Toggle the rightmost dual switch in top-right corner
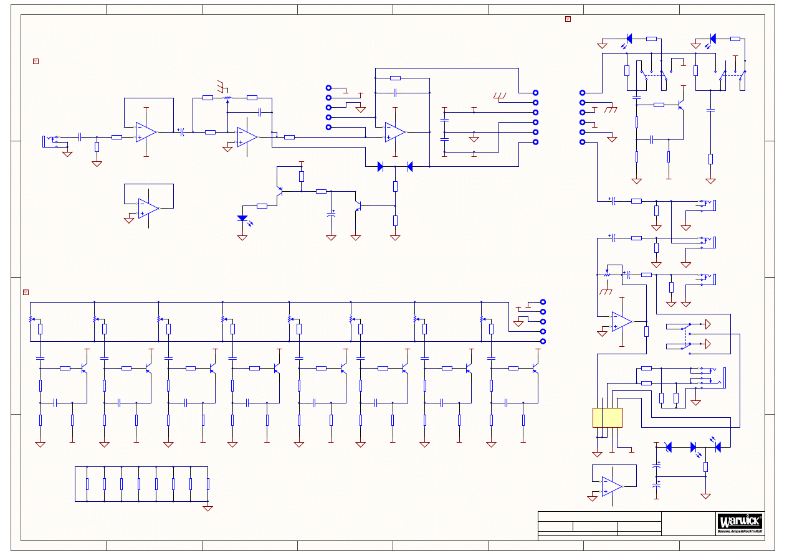This screenshot has height=556, width=787. tap(733, 74)
